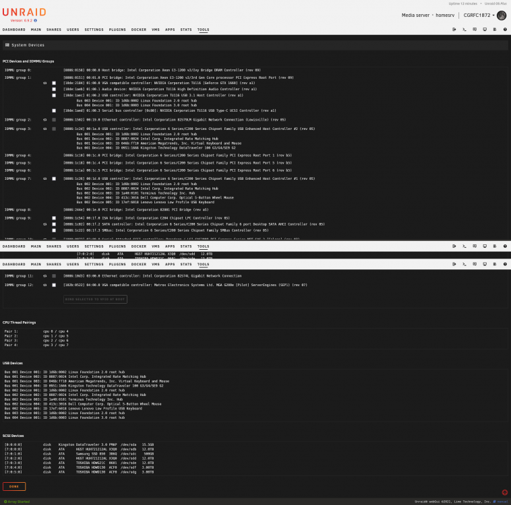Viewport: 511px width, 505px height.
Task: Click the PCI Devices and IOMMU Groups heading
Action: (28, 61)
